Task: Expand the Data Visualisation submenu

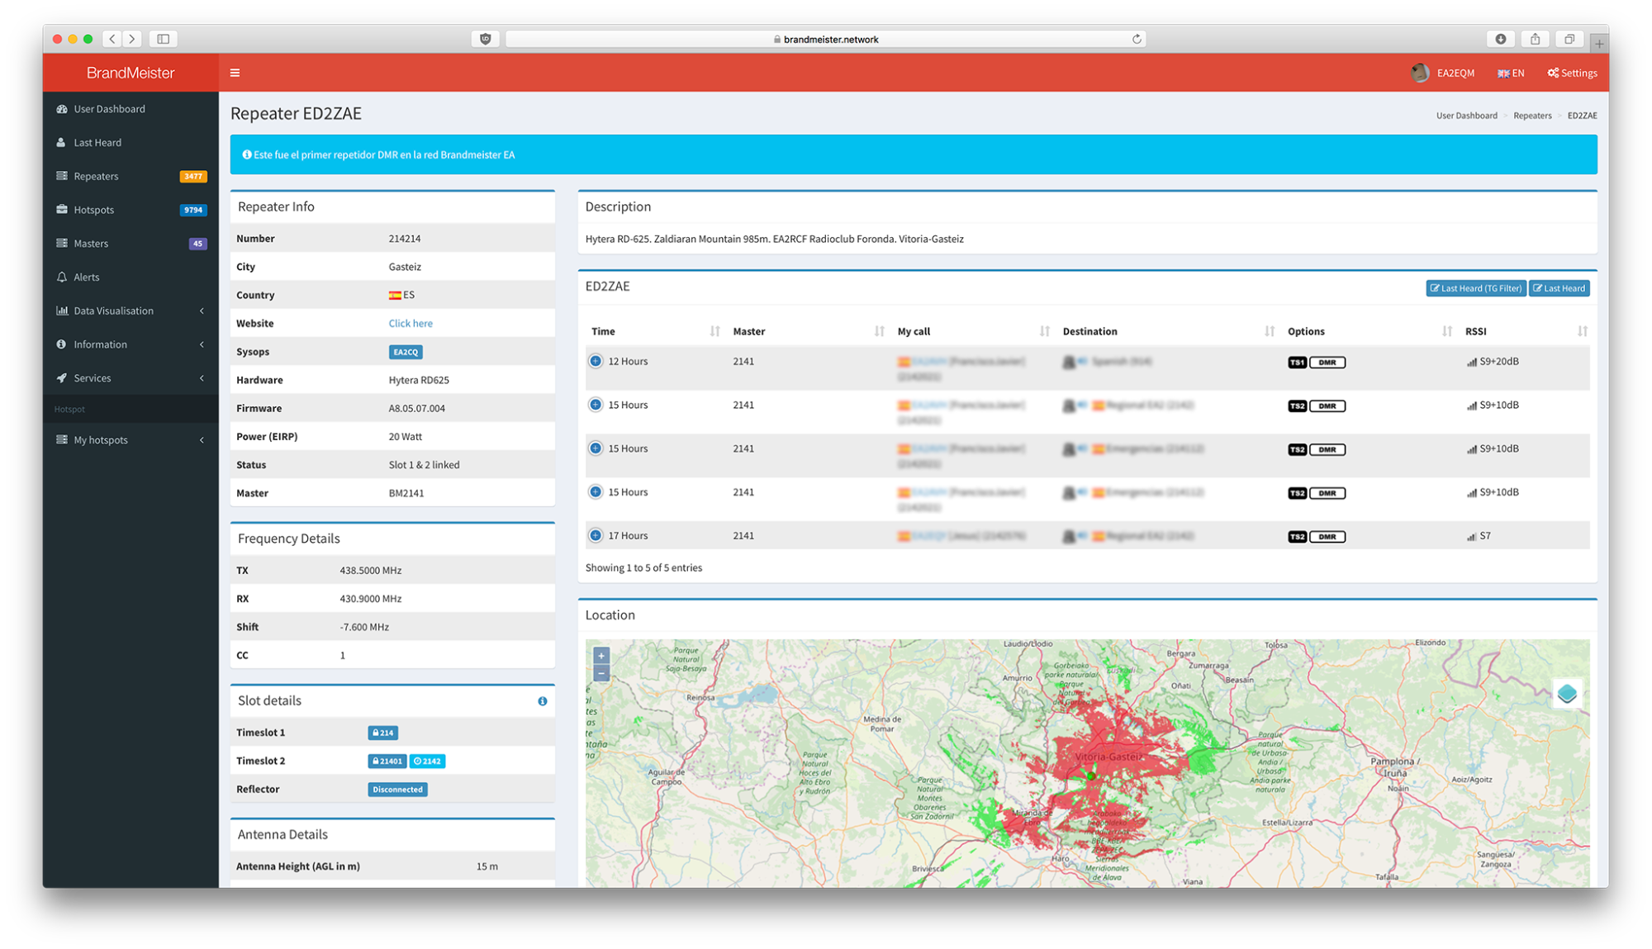Action: click(113, 311)
